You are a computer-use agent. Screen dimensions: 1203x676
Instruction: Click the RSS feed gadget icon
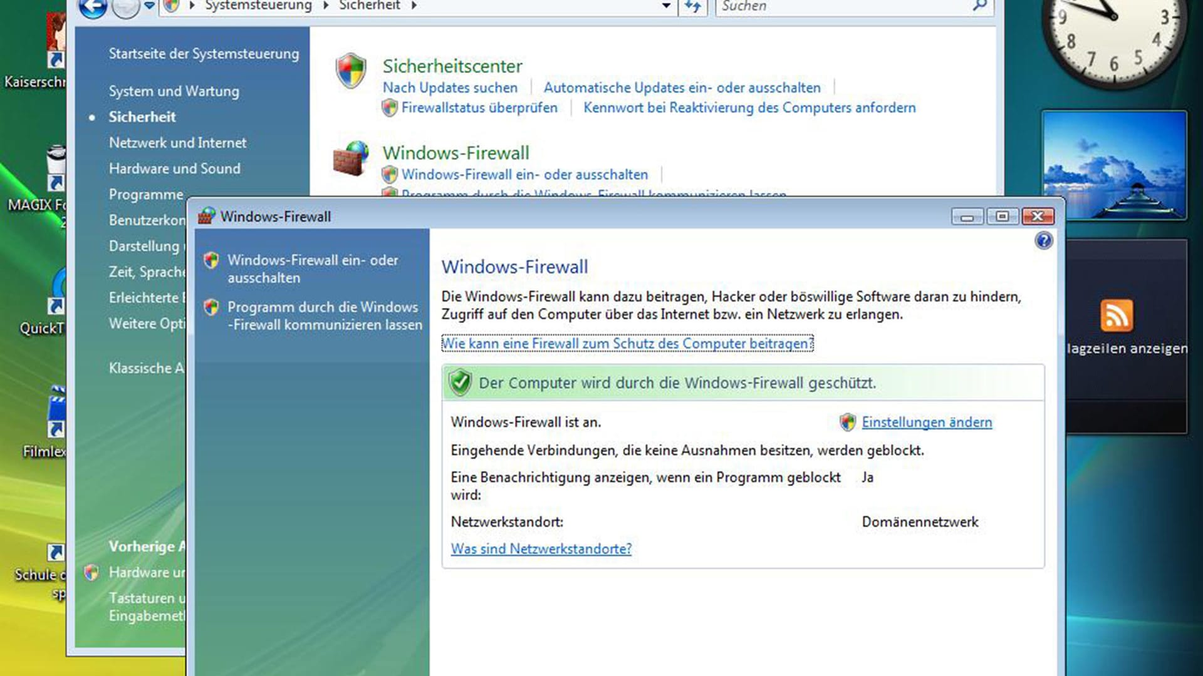pyautogui.click(x=1116, y=315)
